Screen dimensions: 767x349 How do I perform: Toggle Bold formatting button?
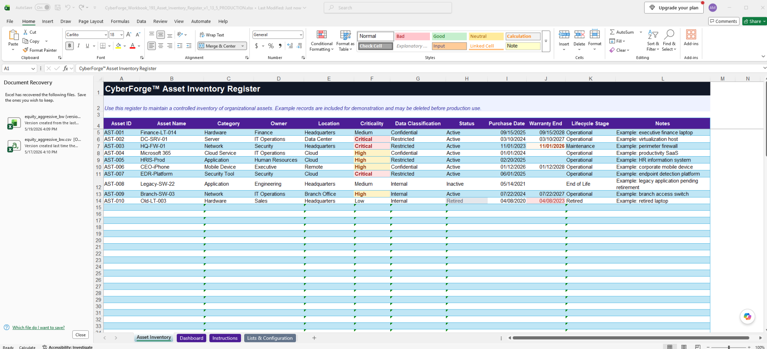(70, 46)
